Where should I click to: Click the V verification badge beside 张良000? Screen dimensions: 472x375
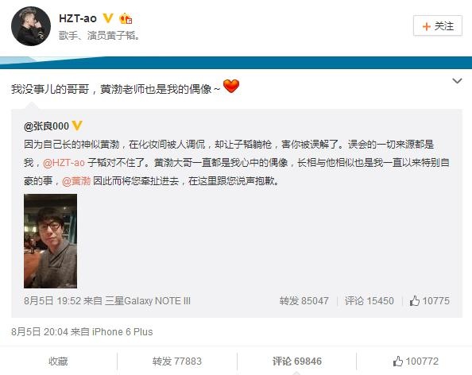click(x=77, y=126)
